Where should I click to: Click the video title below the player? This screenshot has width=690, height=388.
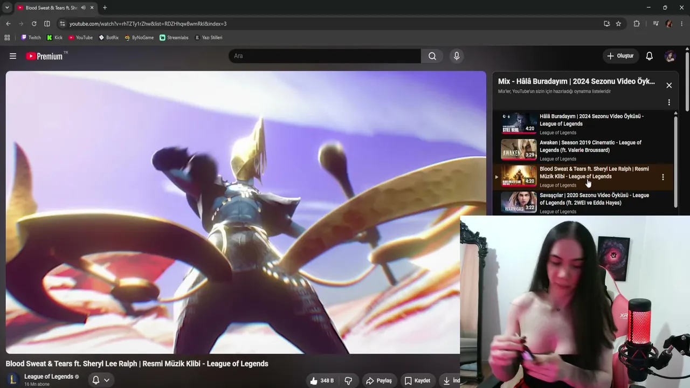click(137, 364)
